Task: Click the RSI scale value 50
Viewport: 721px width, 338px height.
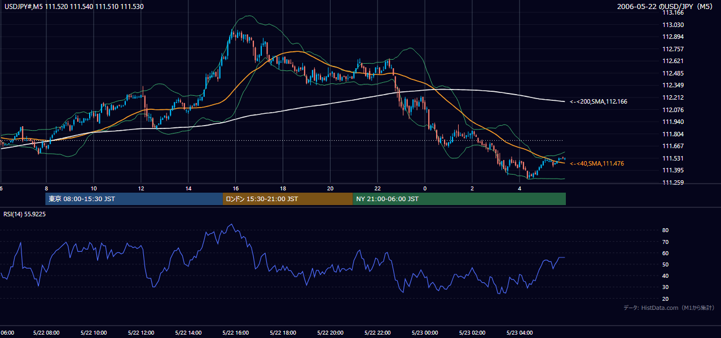Action: [x=665, y=264]
